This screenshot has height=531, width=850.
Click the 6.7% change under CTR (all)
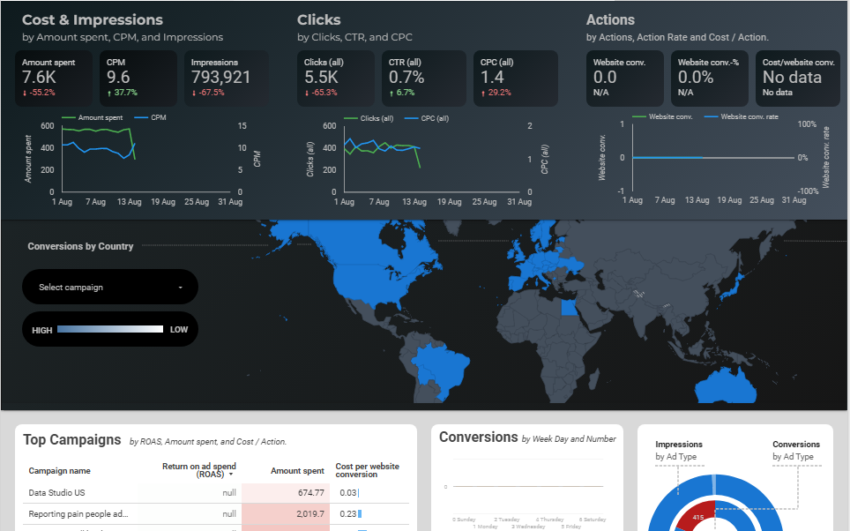402,93
